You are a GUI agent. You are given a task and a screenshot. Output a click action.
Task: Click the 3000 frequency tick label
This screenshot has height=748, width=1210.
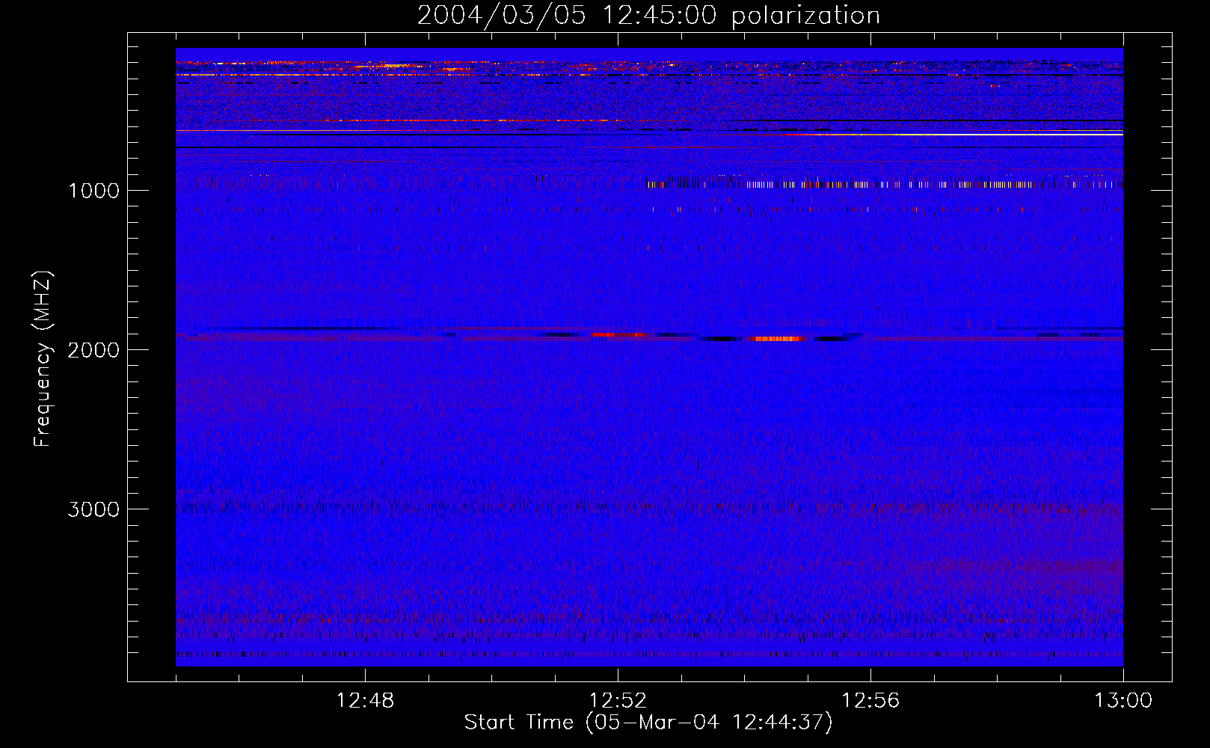93,509
